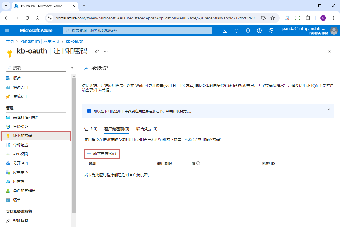Image resolution: width=340 pixels, height=227 pixels.
Task: Open the help question mark icon
Action: click(x=259, y=31)
